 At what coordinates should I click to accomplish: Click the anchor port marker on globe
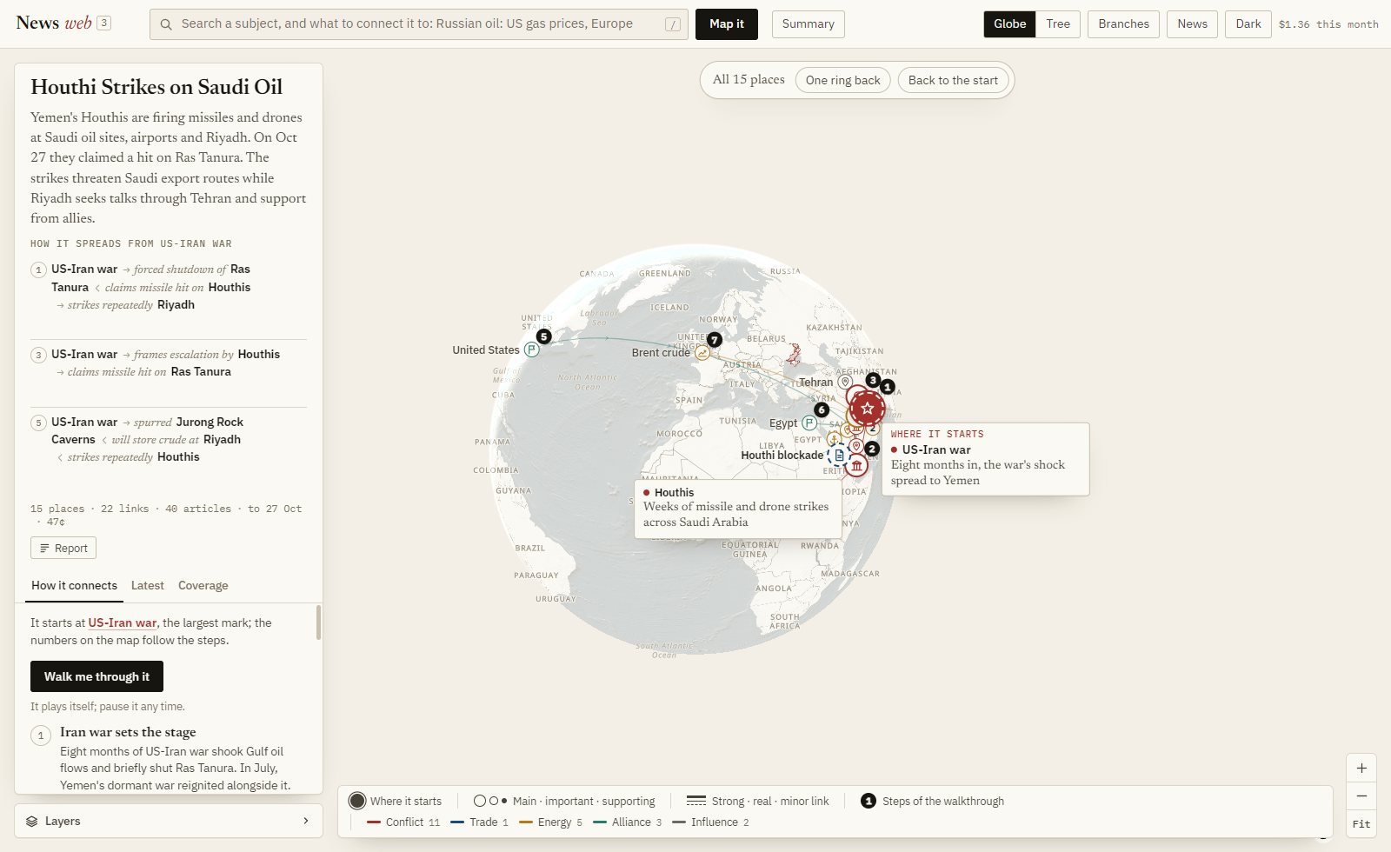pyautogui.click(x=835, y=438)
